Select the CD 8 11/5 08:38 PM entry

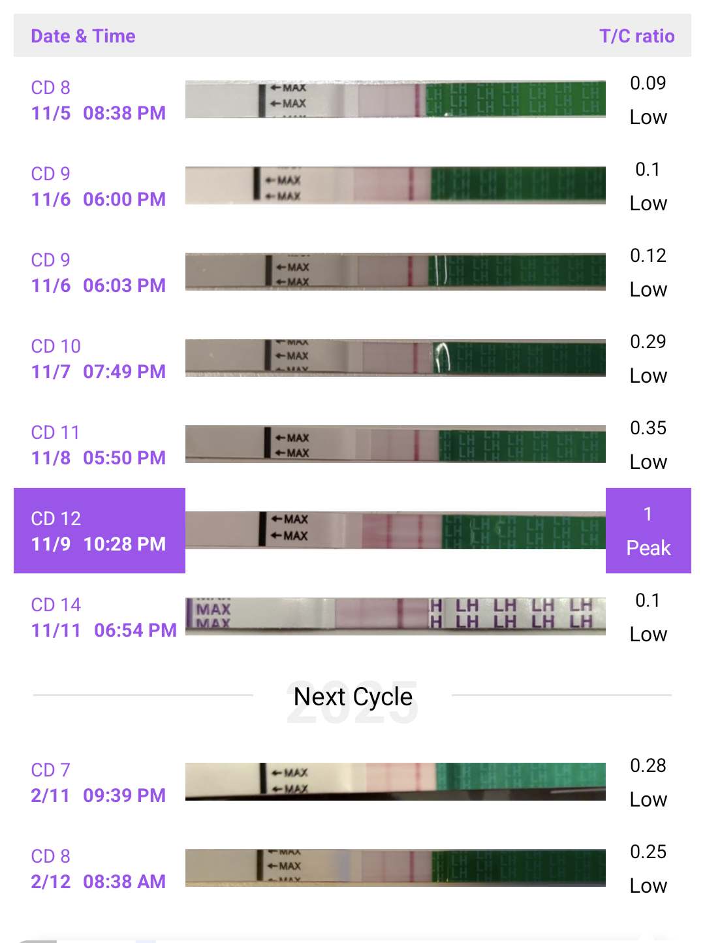[98, 100]
